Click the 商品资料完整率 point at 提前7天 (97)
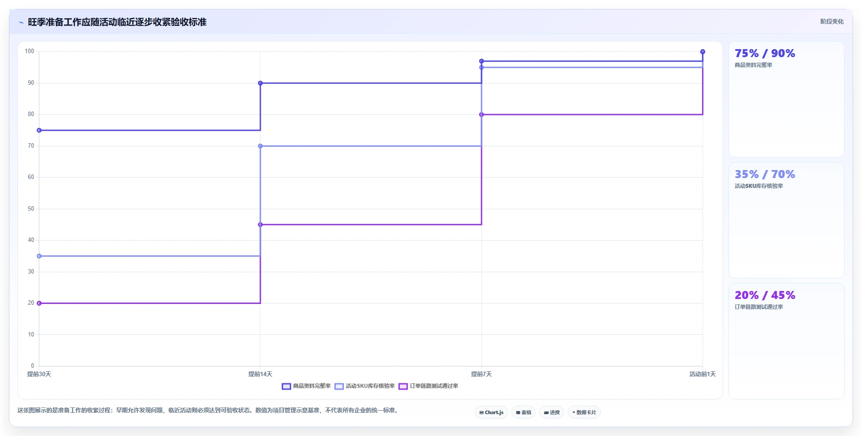This screenshot has height=436, width=862. point(481,61)
